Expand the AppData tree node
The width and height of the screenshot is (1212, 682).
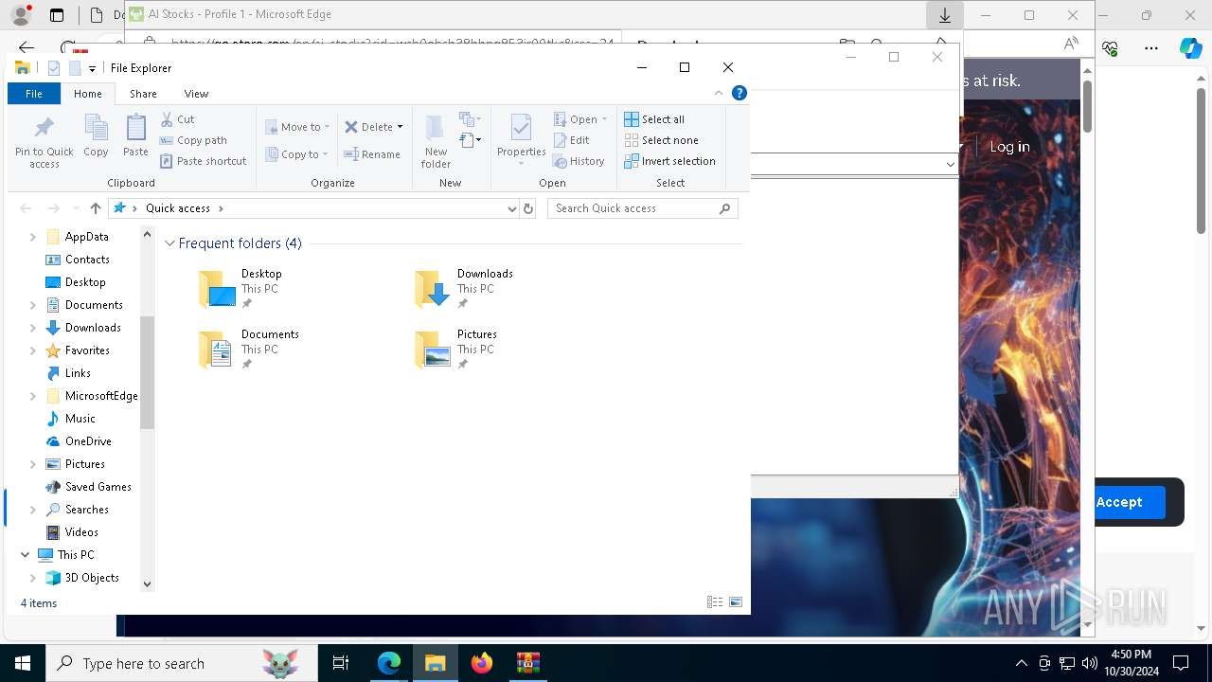(x=33, y=237)
